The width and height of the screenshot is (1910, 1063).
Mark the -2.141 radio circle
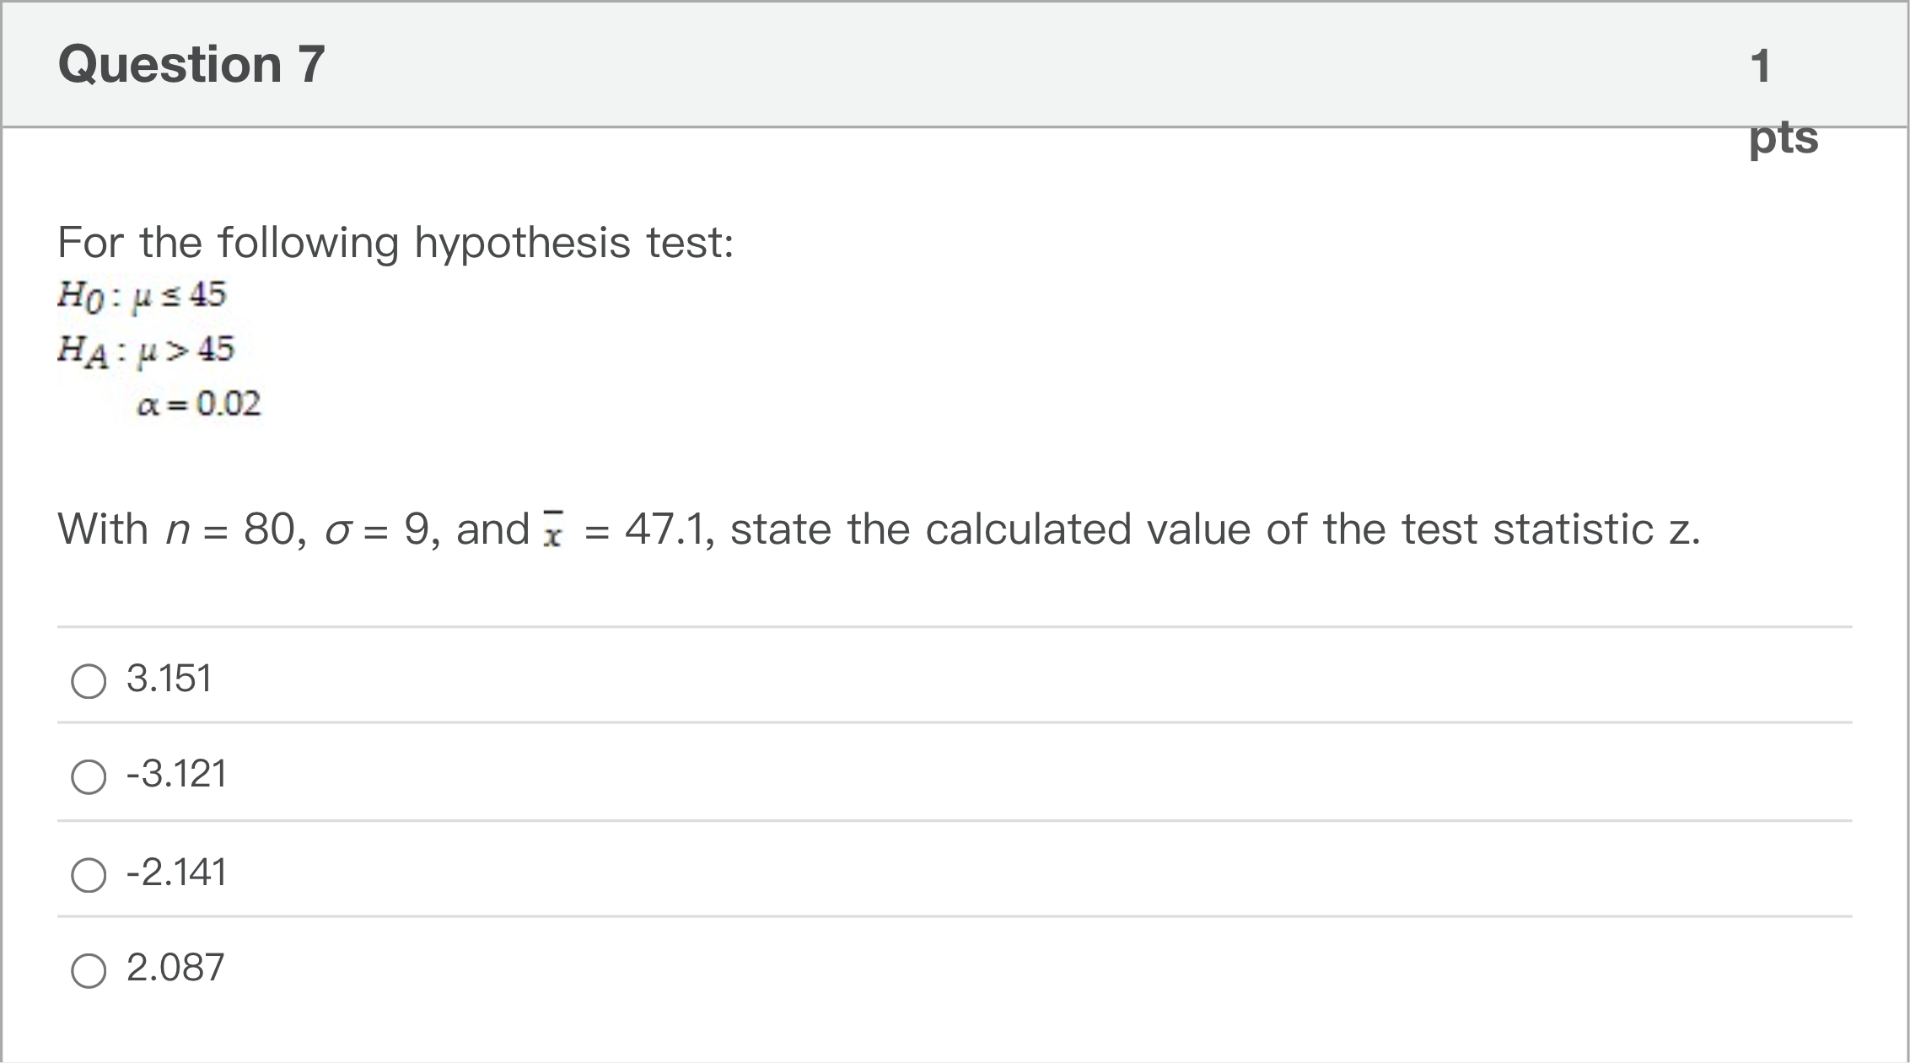(x=89, y=875)
